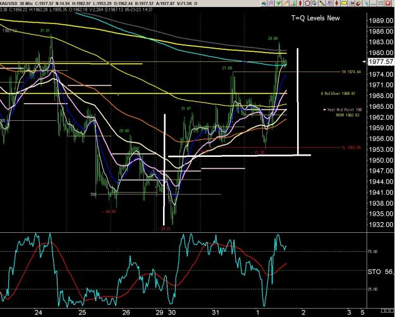This screenshot has width=395, height=317.
Task: Click date label 26 on time axis
Action: pyautogui.click(x=126, y=313)
